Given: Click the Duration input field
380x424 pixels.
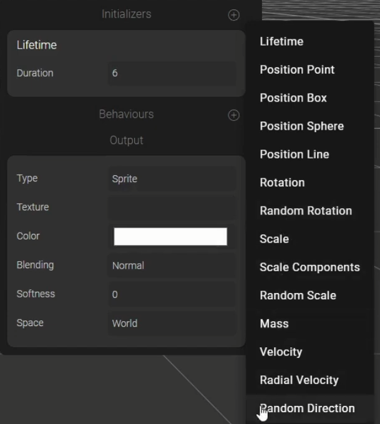Looking at the screenshot, I should [172, 74].
